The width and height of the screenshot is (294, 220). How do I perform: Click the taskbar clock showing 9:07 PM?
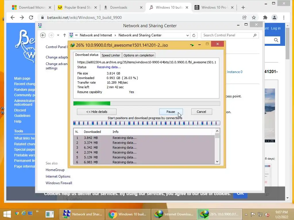[x=281, y=214]
